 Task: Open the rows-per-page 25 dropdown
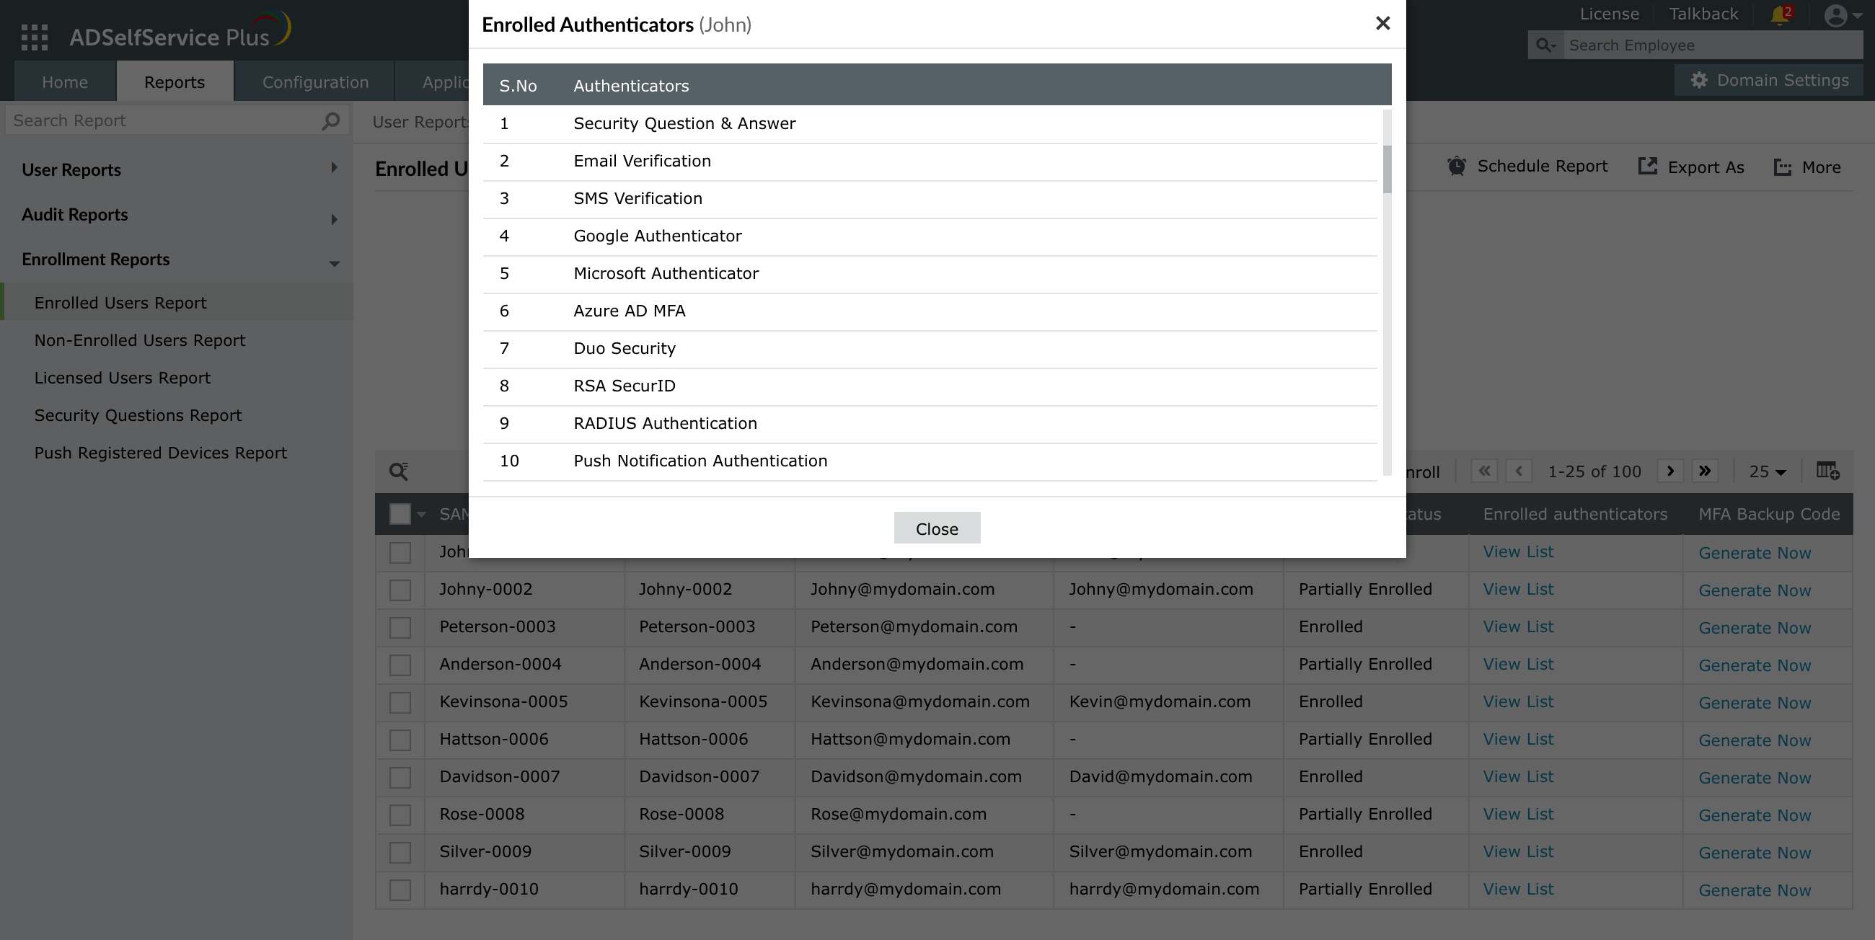1768,471
